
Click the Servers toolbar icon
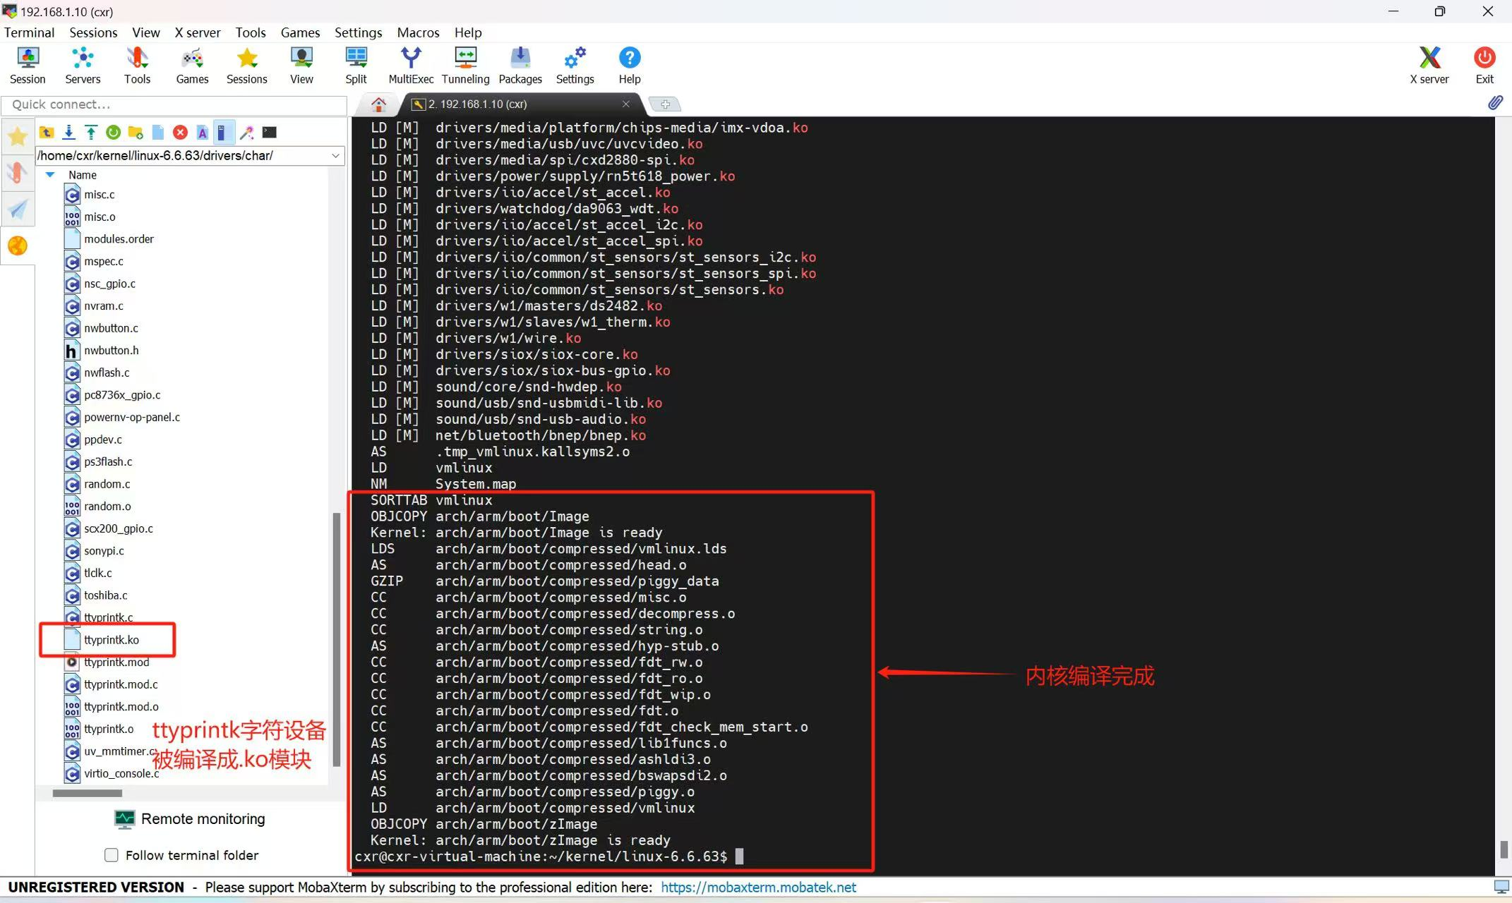pyautogui.click(x=83, y=65)
